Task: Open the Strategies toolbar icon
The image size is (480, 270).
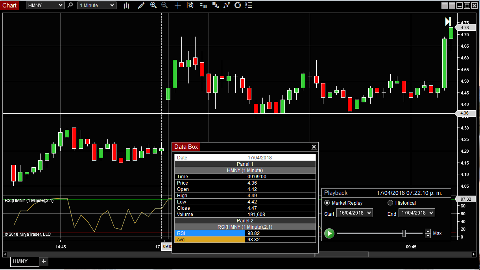Action: click(237, 6)
